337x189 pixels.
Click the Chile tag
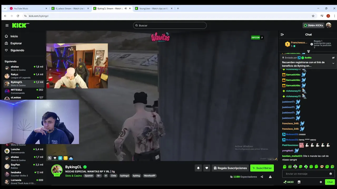tap(113, 176)
